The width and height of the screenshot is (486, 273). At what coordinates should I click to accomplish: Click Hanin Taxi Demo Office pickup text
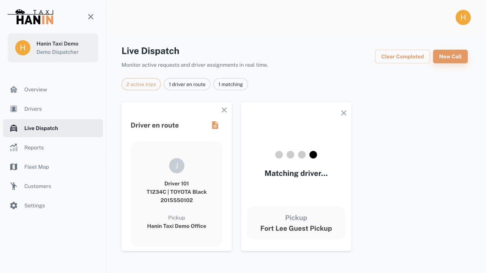pos(177,226)
